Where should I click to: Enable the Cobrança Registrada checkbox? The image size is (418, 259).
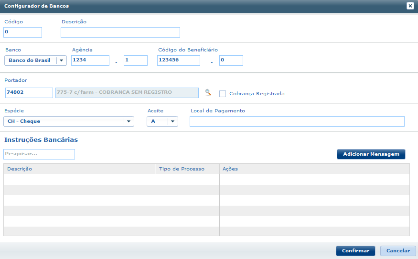coord(223,94)
